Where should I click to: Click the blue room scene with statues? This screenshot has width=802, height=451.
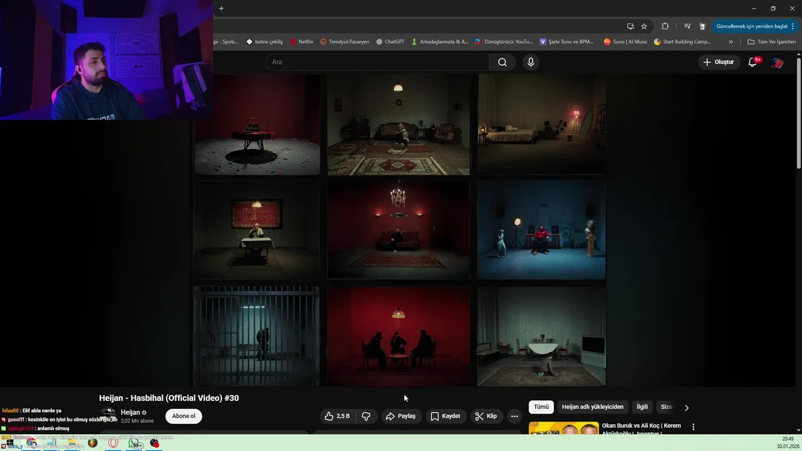click(541, 229)
